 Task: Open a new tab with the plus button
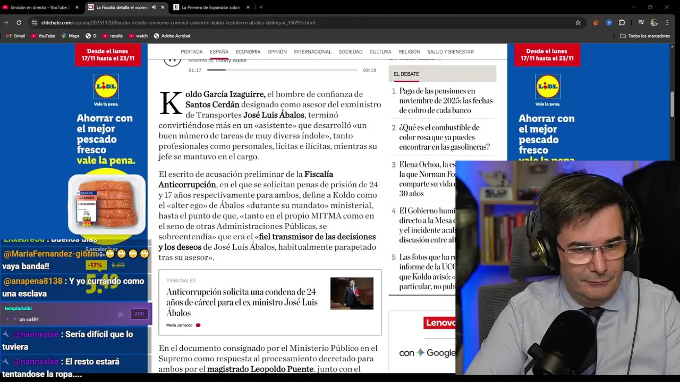261,7
